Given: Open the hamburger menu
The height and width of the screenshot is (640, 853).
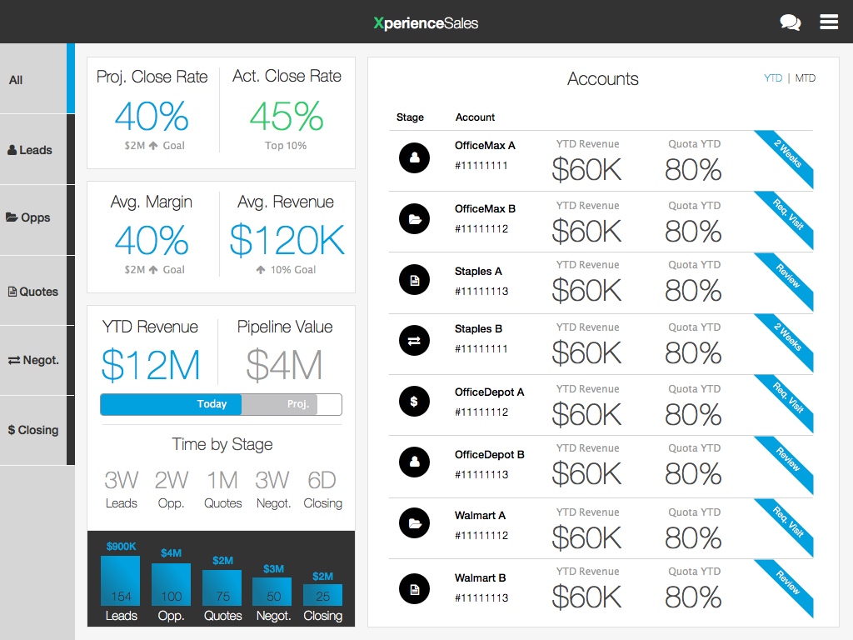Looking at the screenshot, I should tap(829, 22).
